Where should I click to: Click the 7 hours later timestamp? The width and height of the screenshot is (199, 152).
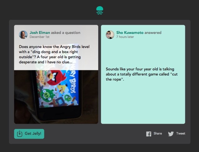[125, 37]
